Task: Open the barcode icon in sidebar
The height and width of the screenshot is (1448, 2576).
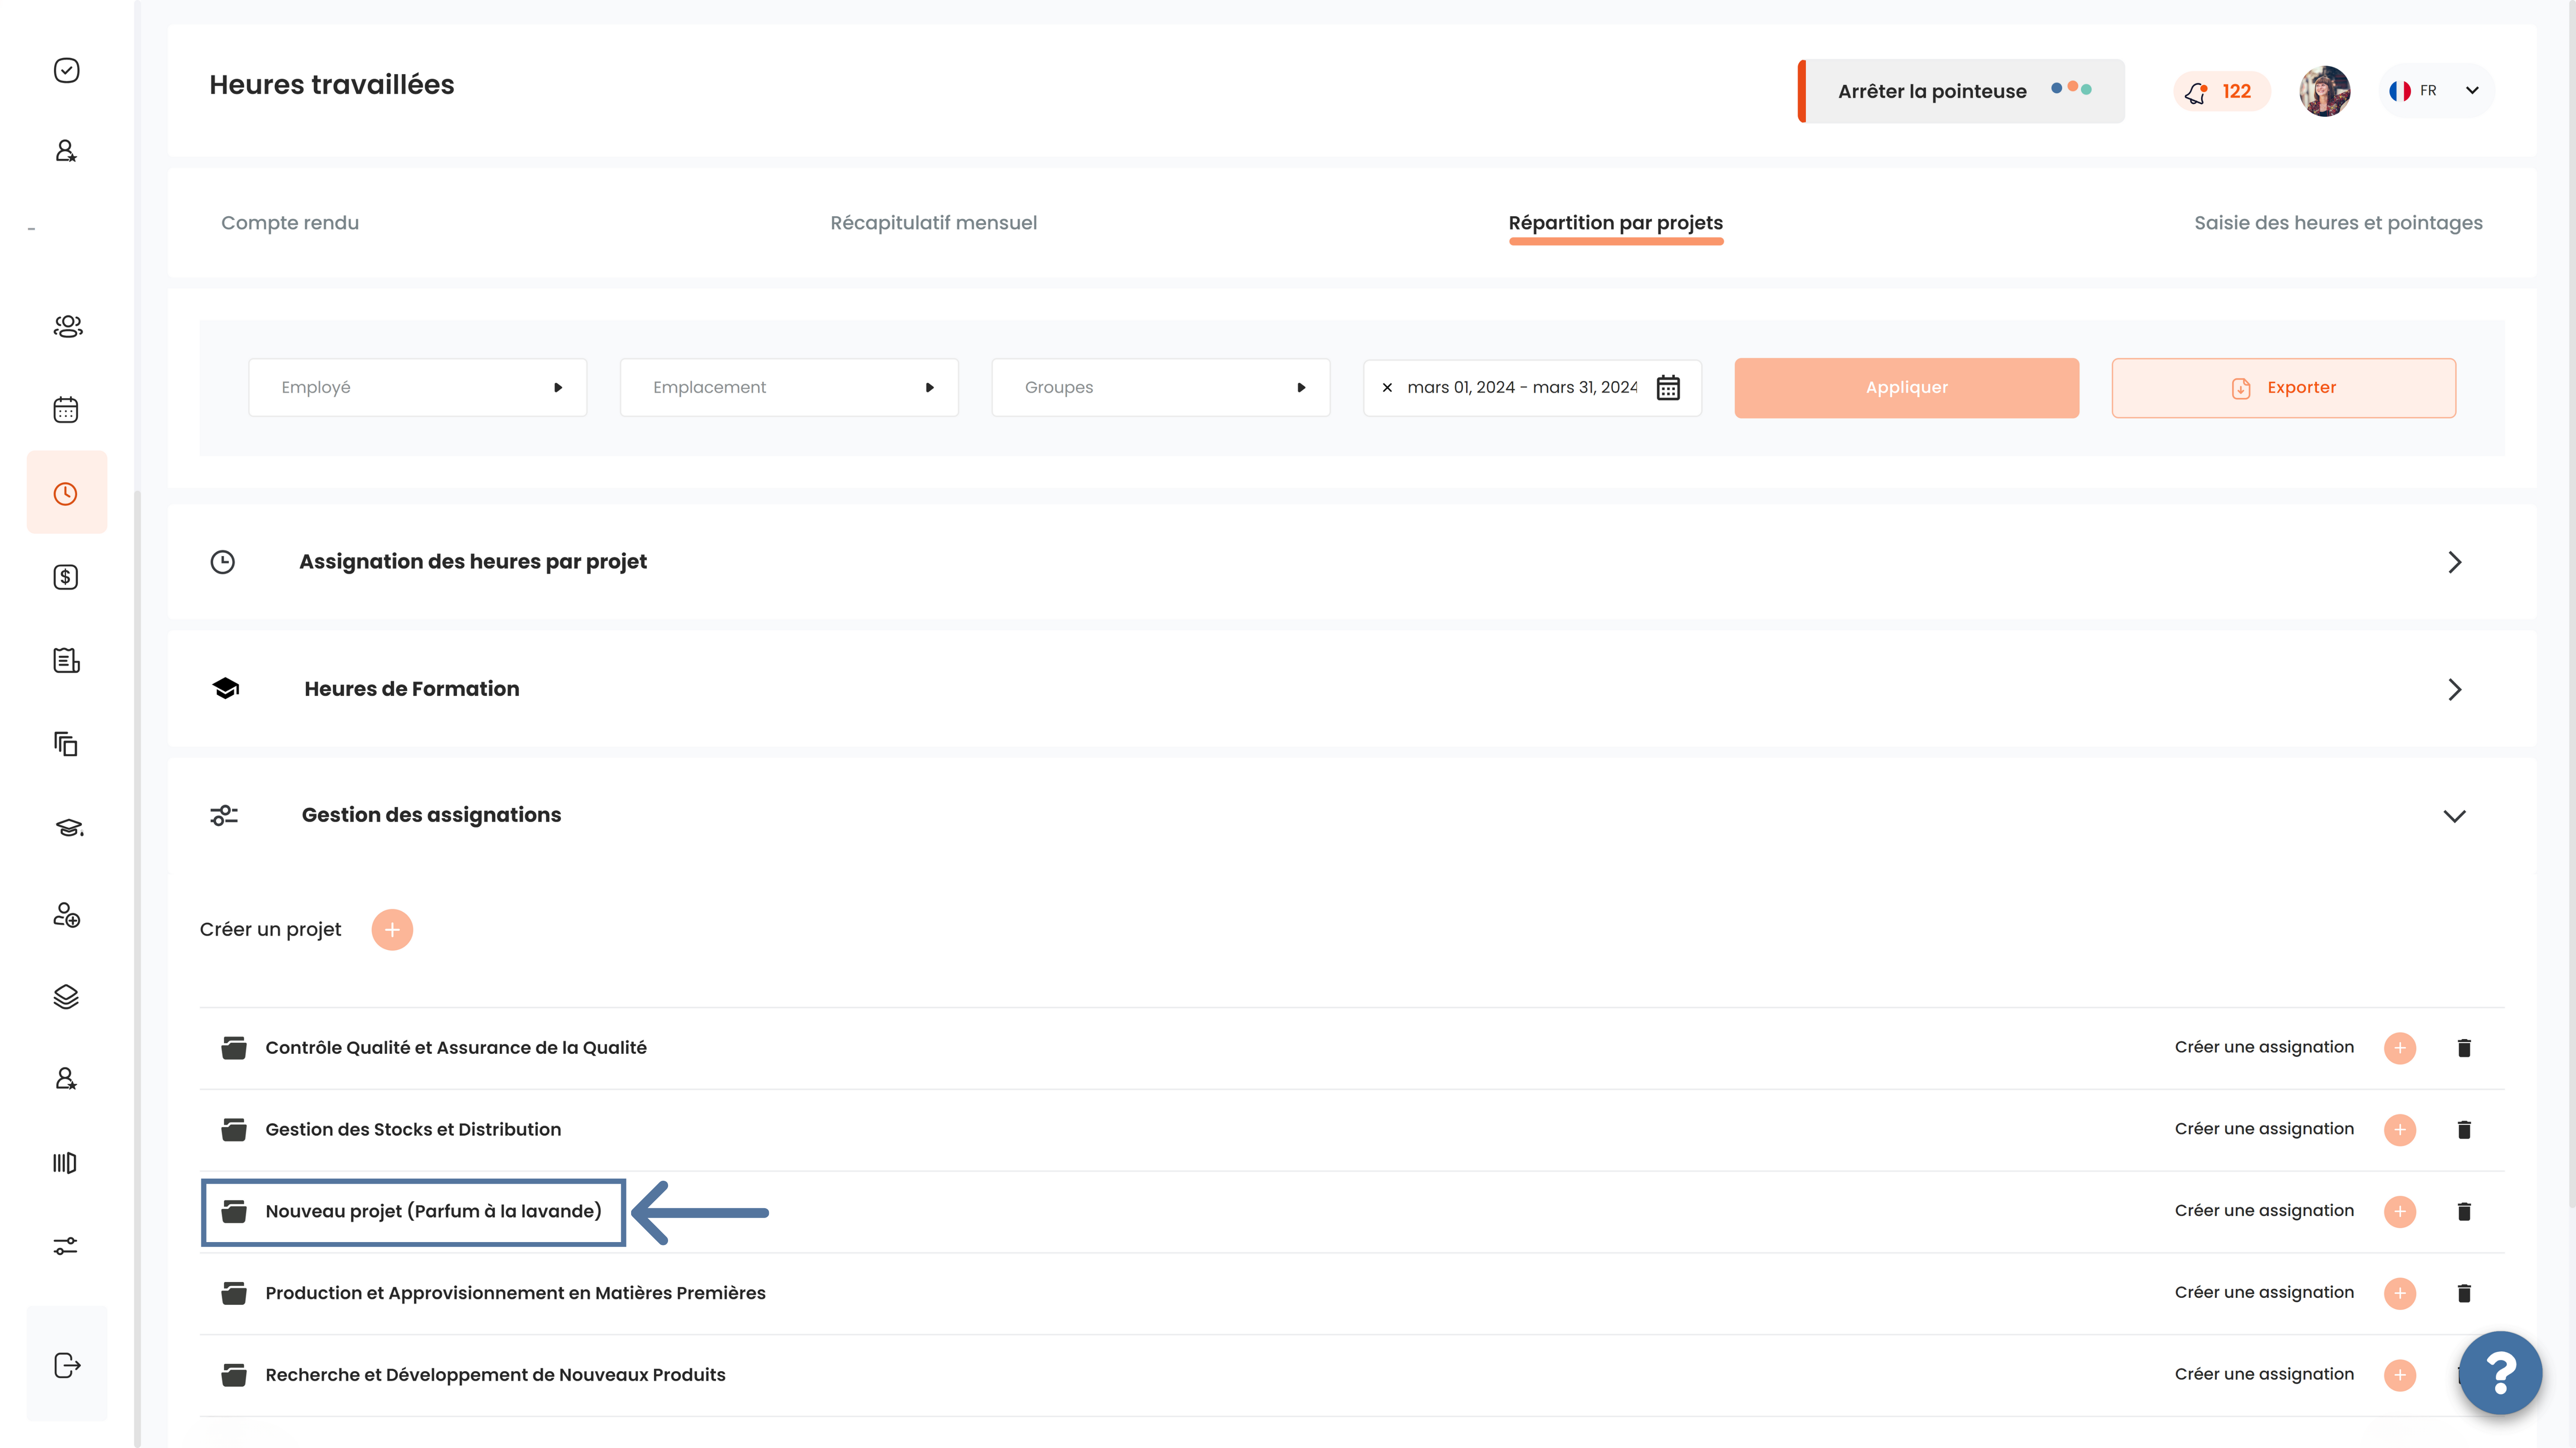Action: coord(65,1162)
